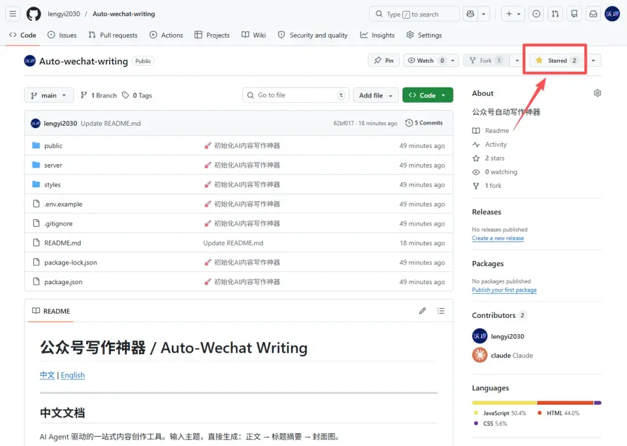Open the issues icon in header
This screenshot has width=627, height=446.
(x=536, y=14)
